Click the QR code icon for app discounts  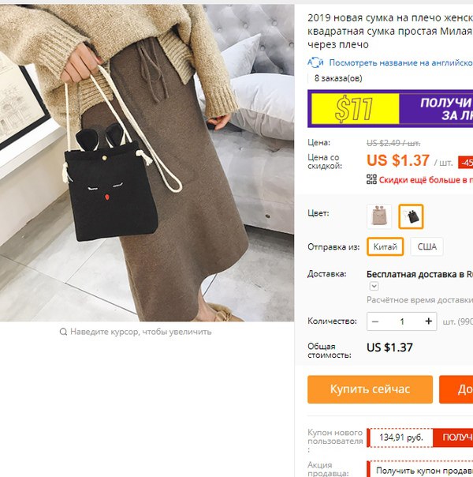[371, 179]
